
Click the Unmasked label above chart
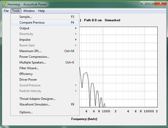click(x=112, y=20)
